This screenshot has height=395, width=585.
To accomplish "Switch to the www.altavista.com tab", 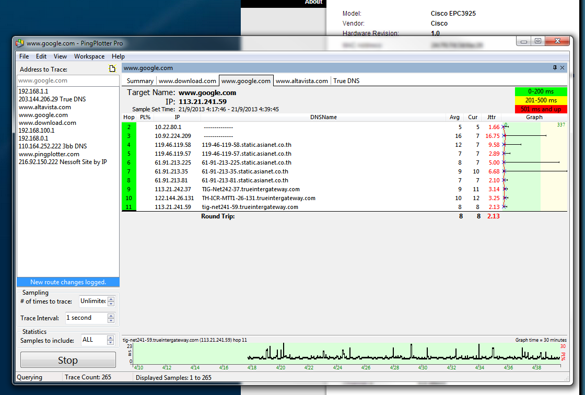I will (x=301, y=81).
